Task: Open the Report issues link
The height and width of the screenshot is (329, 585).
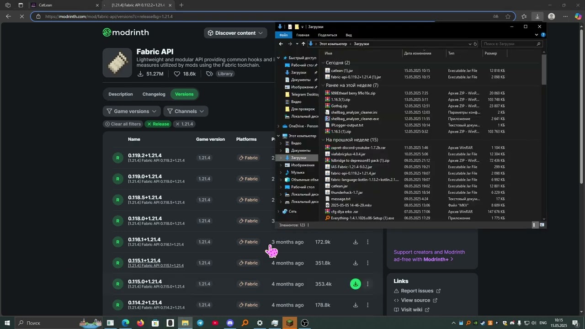Action: tap(417, 291)
